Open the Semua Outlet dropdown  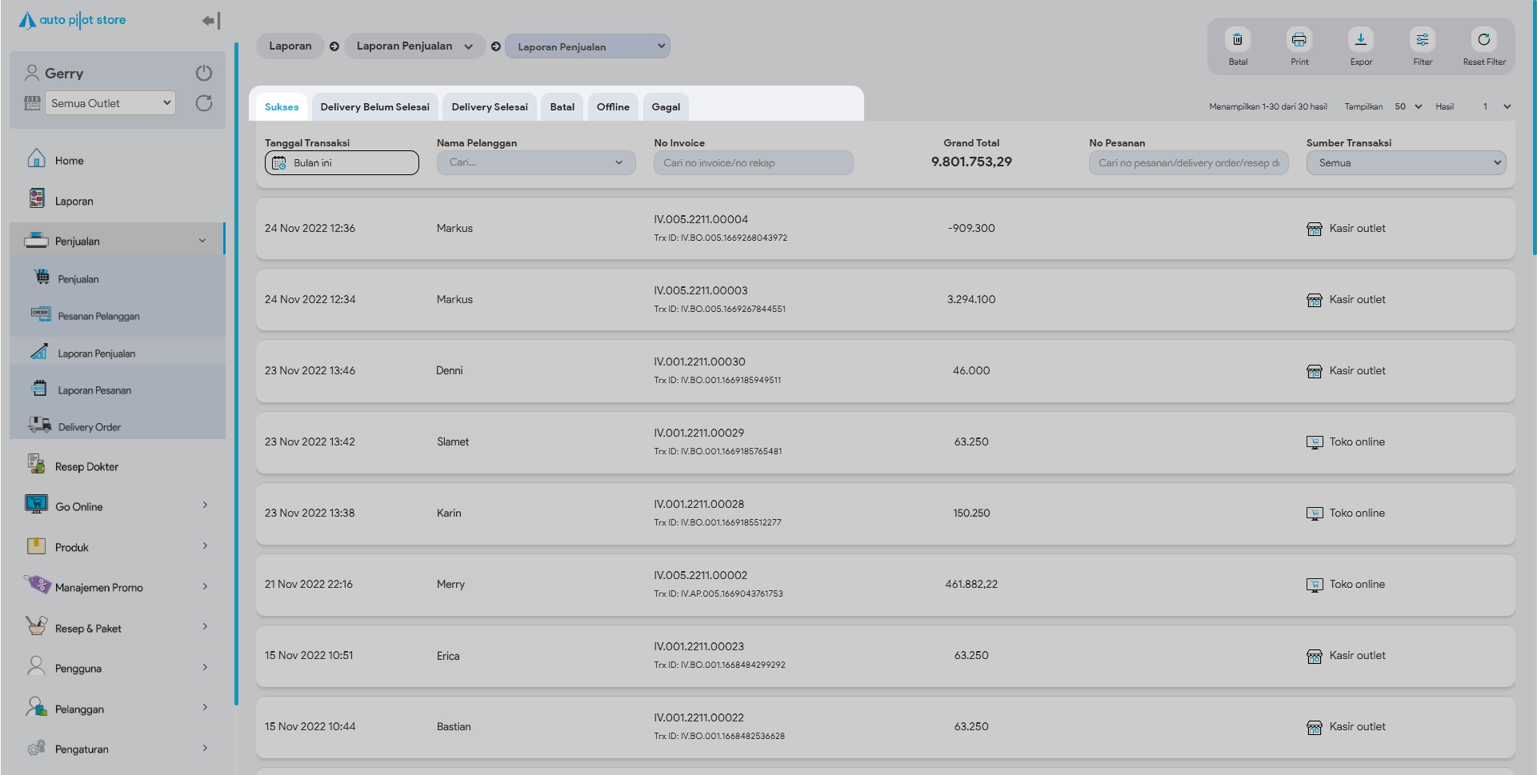coord(110,103)
